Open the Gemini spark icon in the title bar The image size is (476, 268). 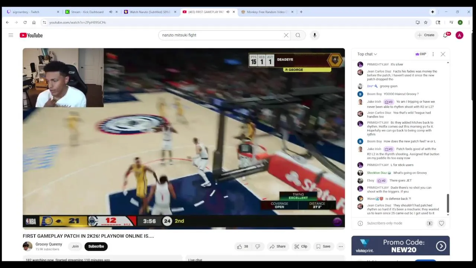click(432, 12)
